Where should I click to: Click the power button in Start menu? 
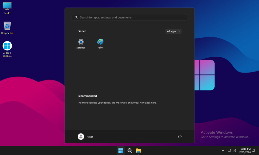(180, 137)
